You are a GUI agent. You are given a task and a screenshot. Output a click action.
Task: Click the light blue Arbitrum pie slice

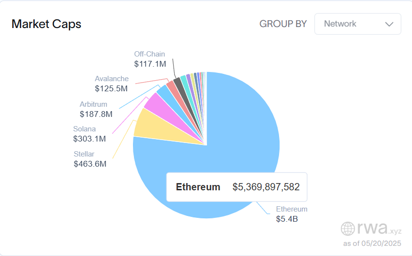pyautogui.click(x=164, y=93)
